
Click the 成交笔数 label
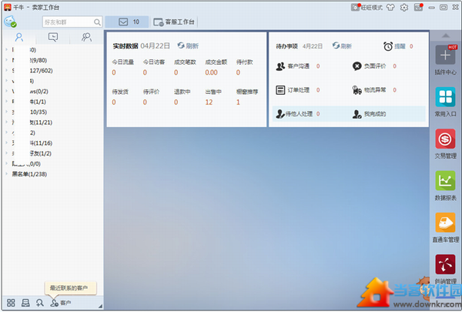(x=185, y=62)
